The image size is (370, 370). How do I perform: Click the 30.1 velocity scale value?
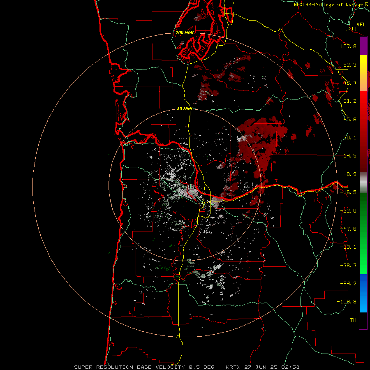(350, 138)
